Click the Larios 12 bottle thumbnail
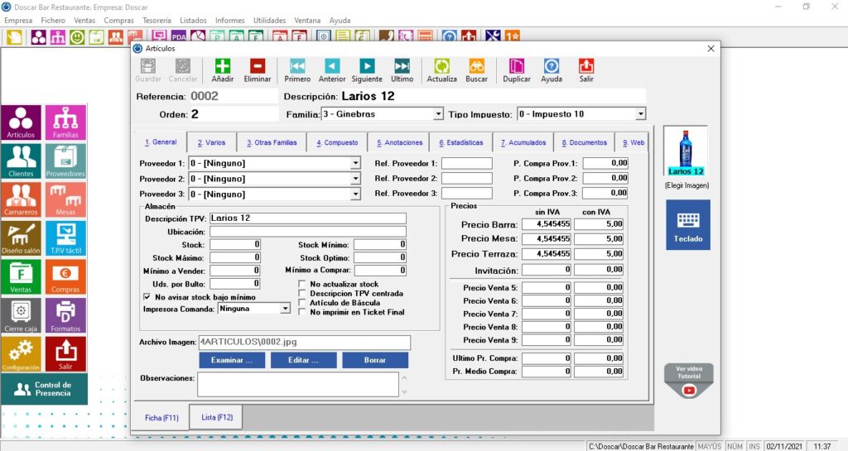 pyautogui.click(x=686, y=151)
